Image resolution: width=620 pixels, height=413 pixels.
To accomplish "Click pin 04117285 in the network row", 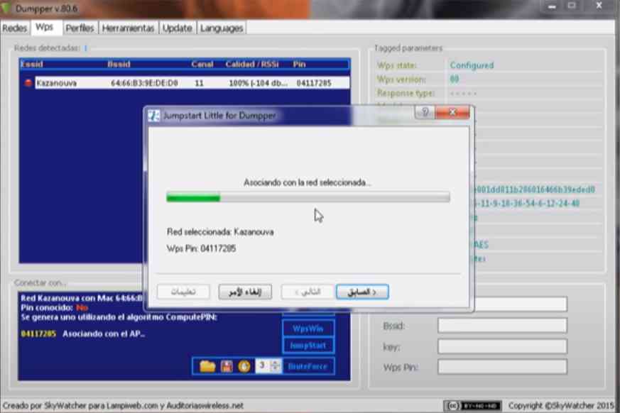I will pos(314,83).
